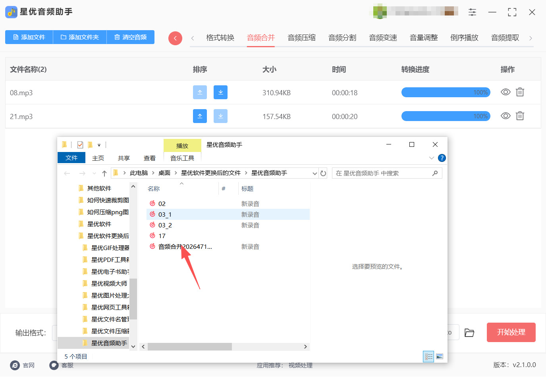Go forward in Explorer navigation
The width and height of the screenshot is (546, 377).
pyautogui.click(x=82, y=173)
